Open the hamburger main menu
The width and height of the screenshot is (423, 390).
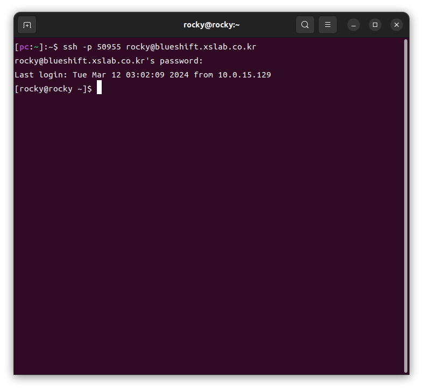[327, 25]
